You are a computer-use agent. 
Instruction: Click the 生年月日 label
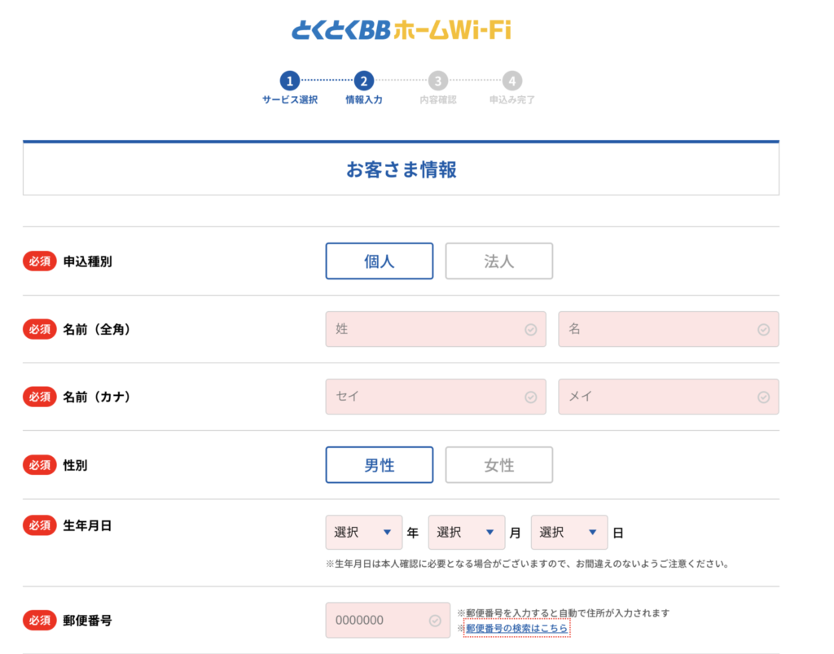[x=88, y=526]
